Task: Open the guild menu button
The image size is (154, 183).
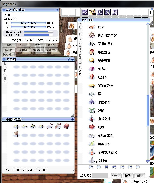Action: 23,50
